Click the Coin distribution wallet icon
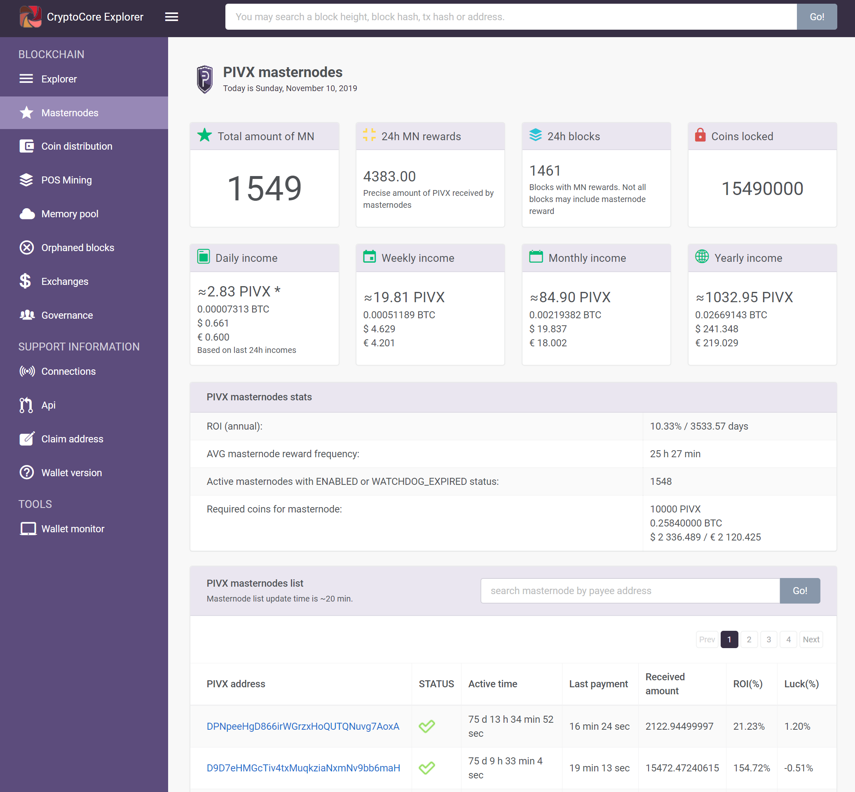 26,146
